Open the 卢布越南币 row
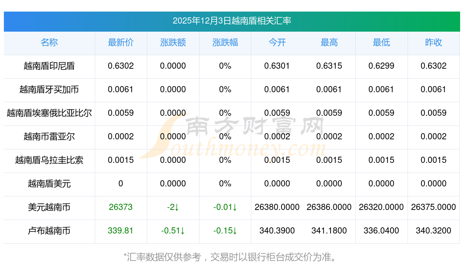 (49, 231)
